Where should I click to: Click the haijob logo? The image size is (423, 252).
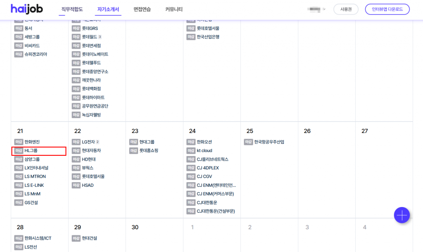click(x=27, y=9)
